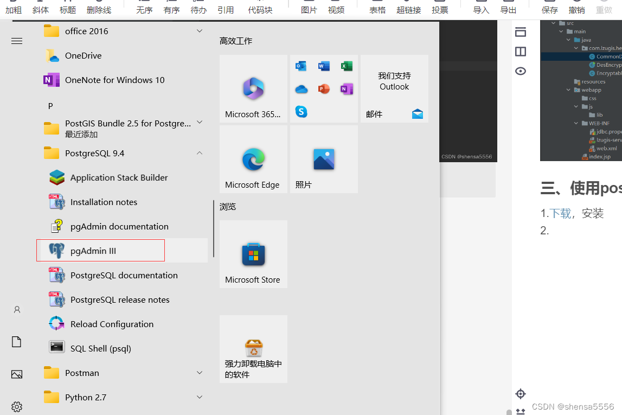Click Outlook icon in Office tile group
Image resolution: width=622 pixels, height=415 pixels.
point(301,66)
